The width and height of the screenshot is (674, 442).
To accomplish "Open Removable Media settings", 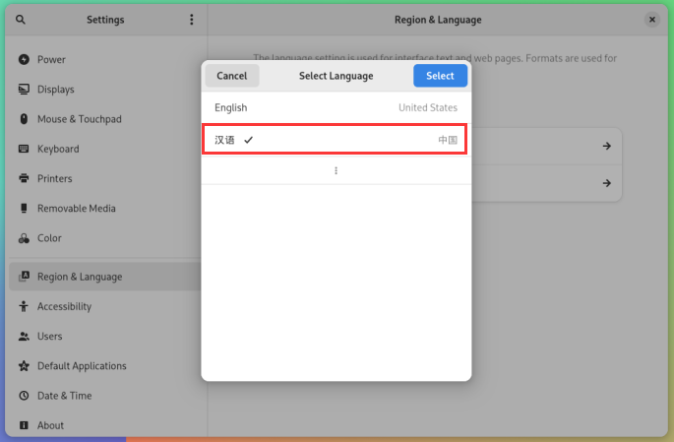I will tap(76, 209).
